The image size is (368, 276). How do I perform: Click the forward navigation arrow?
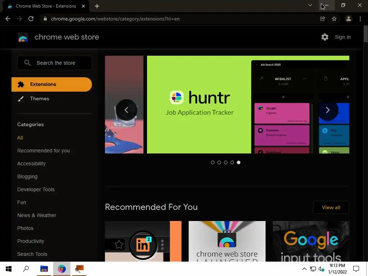19,19
